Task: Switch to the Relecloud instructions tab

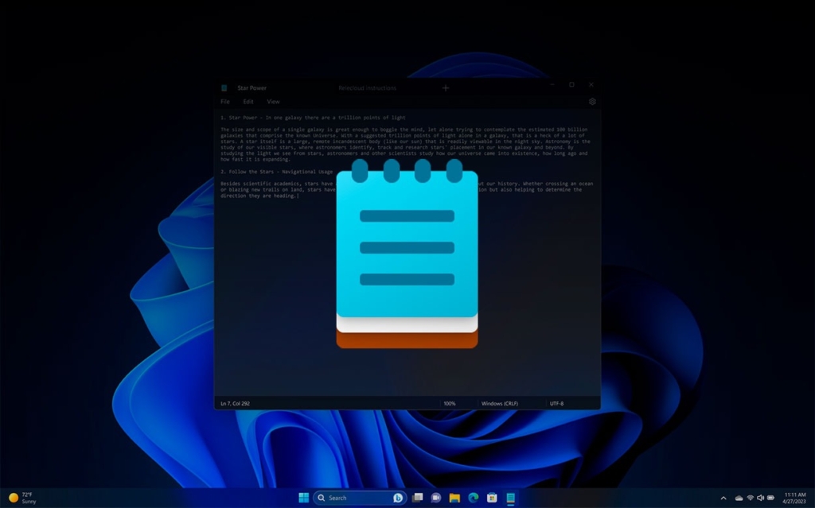Action: [x=367, y=88]
